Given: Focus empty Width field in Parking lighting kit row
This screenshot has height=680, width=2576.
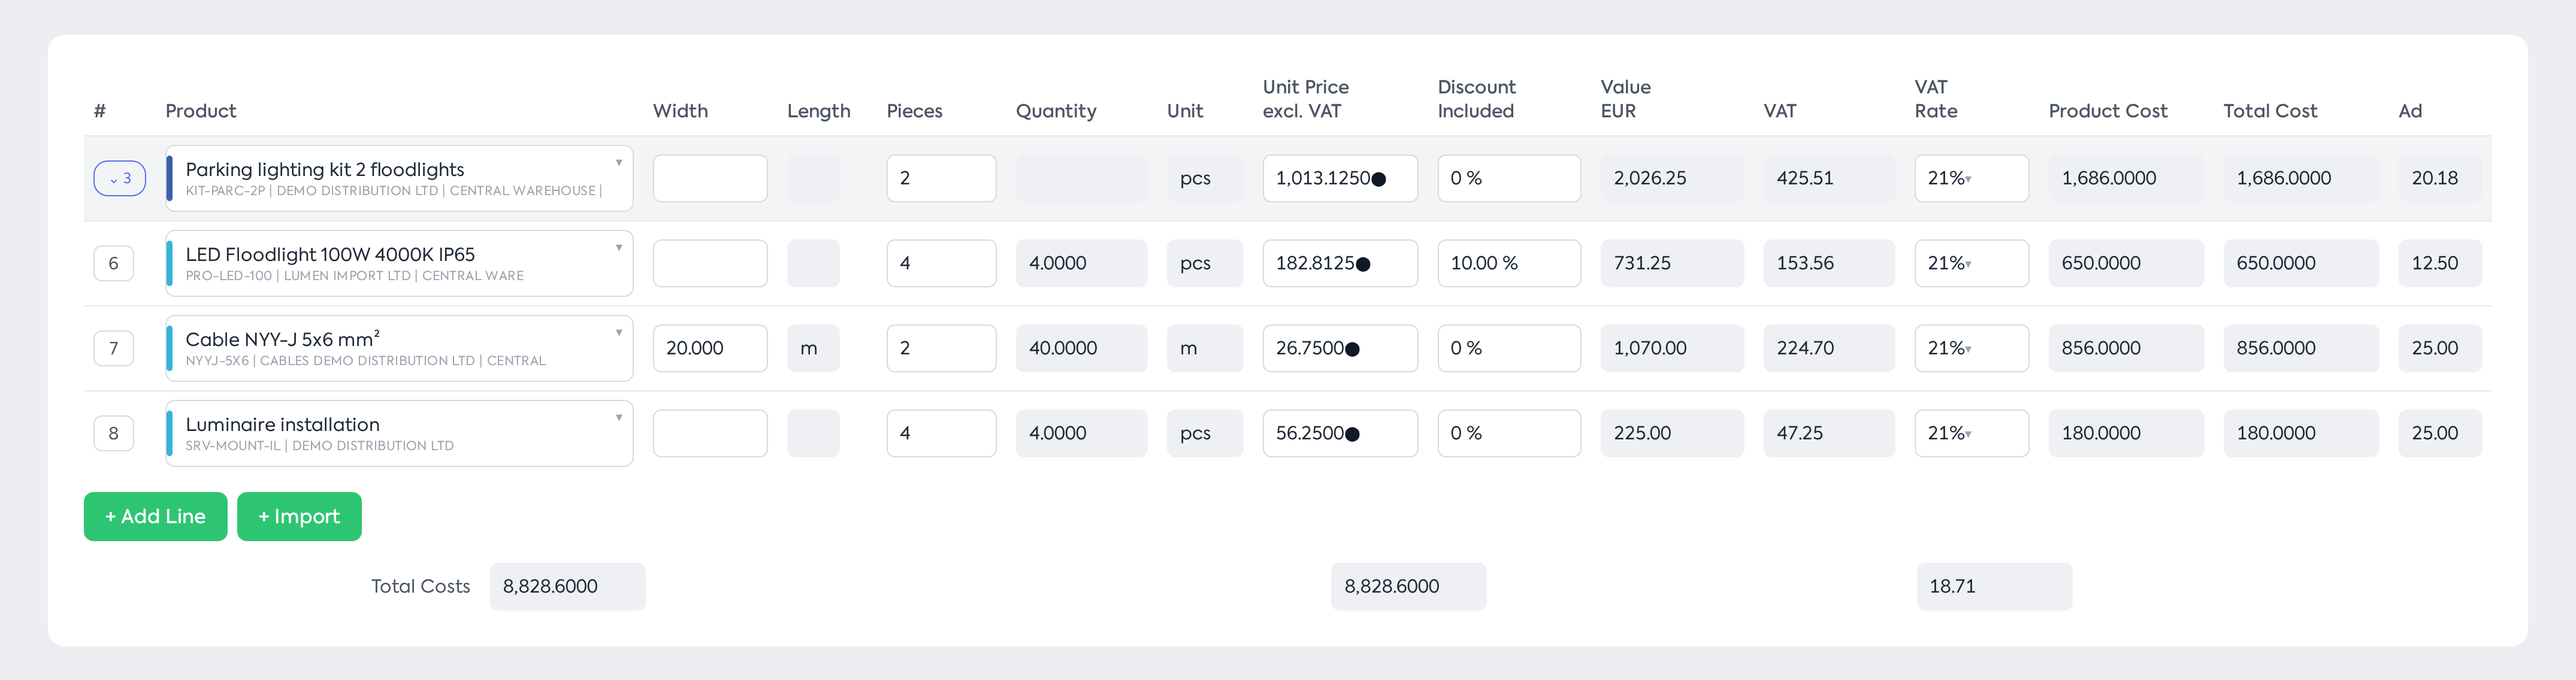Looking at the screenshot, I should 710,179.
